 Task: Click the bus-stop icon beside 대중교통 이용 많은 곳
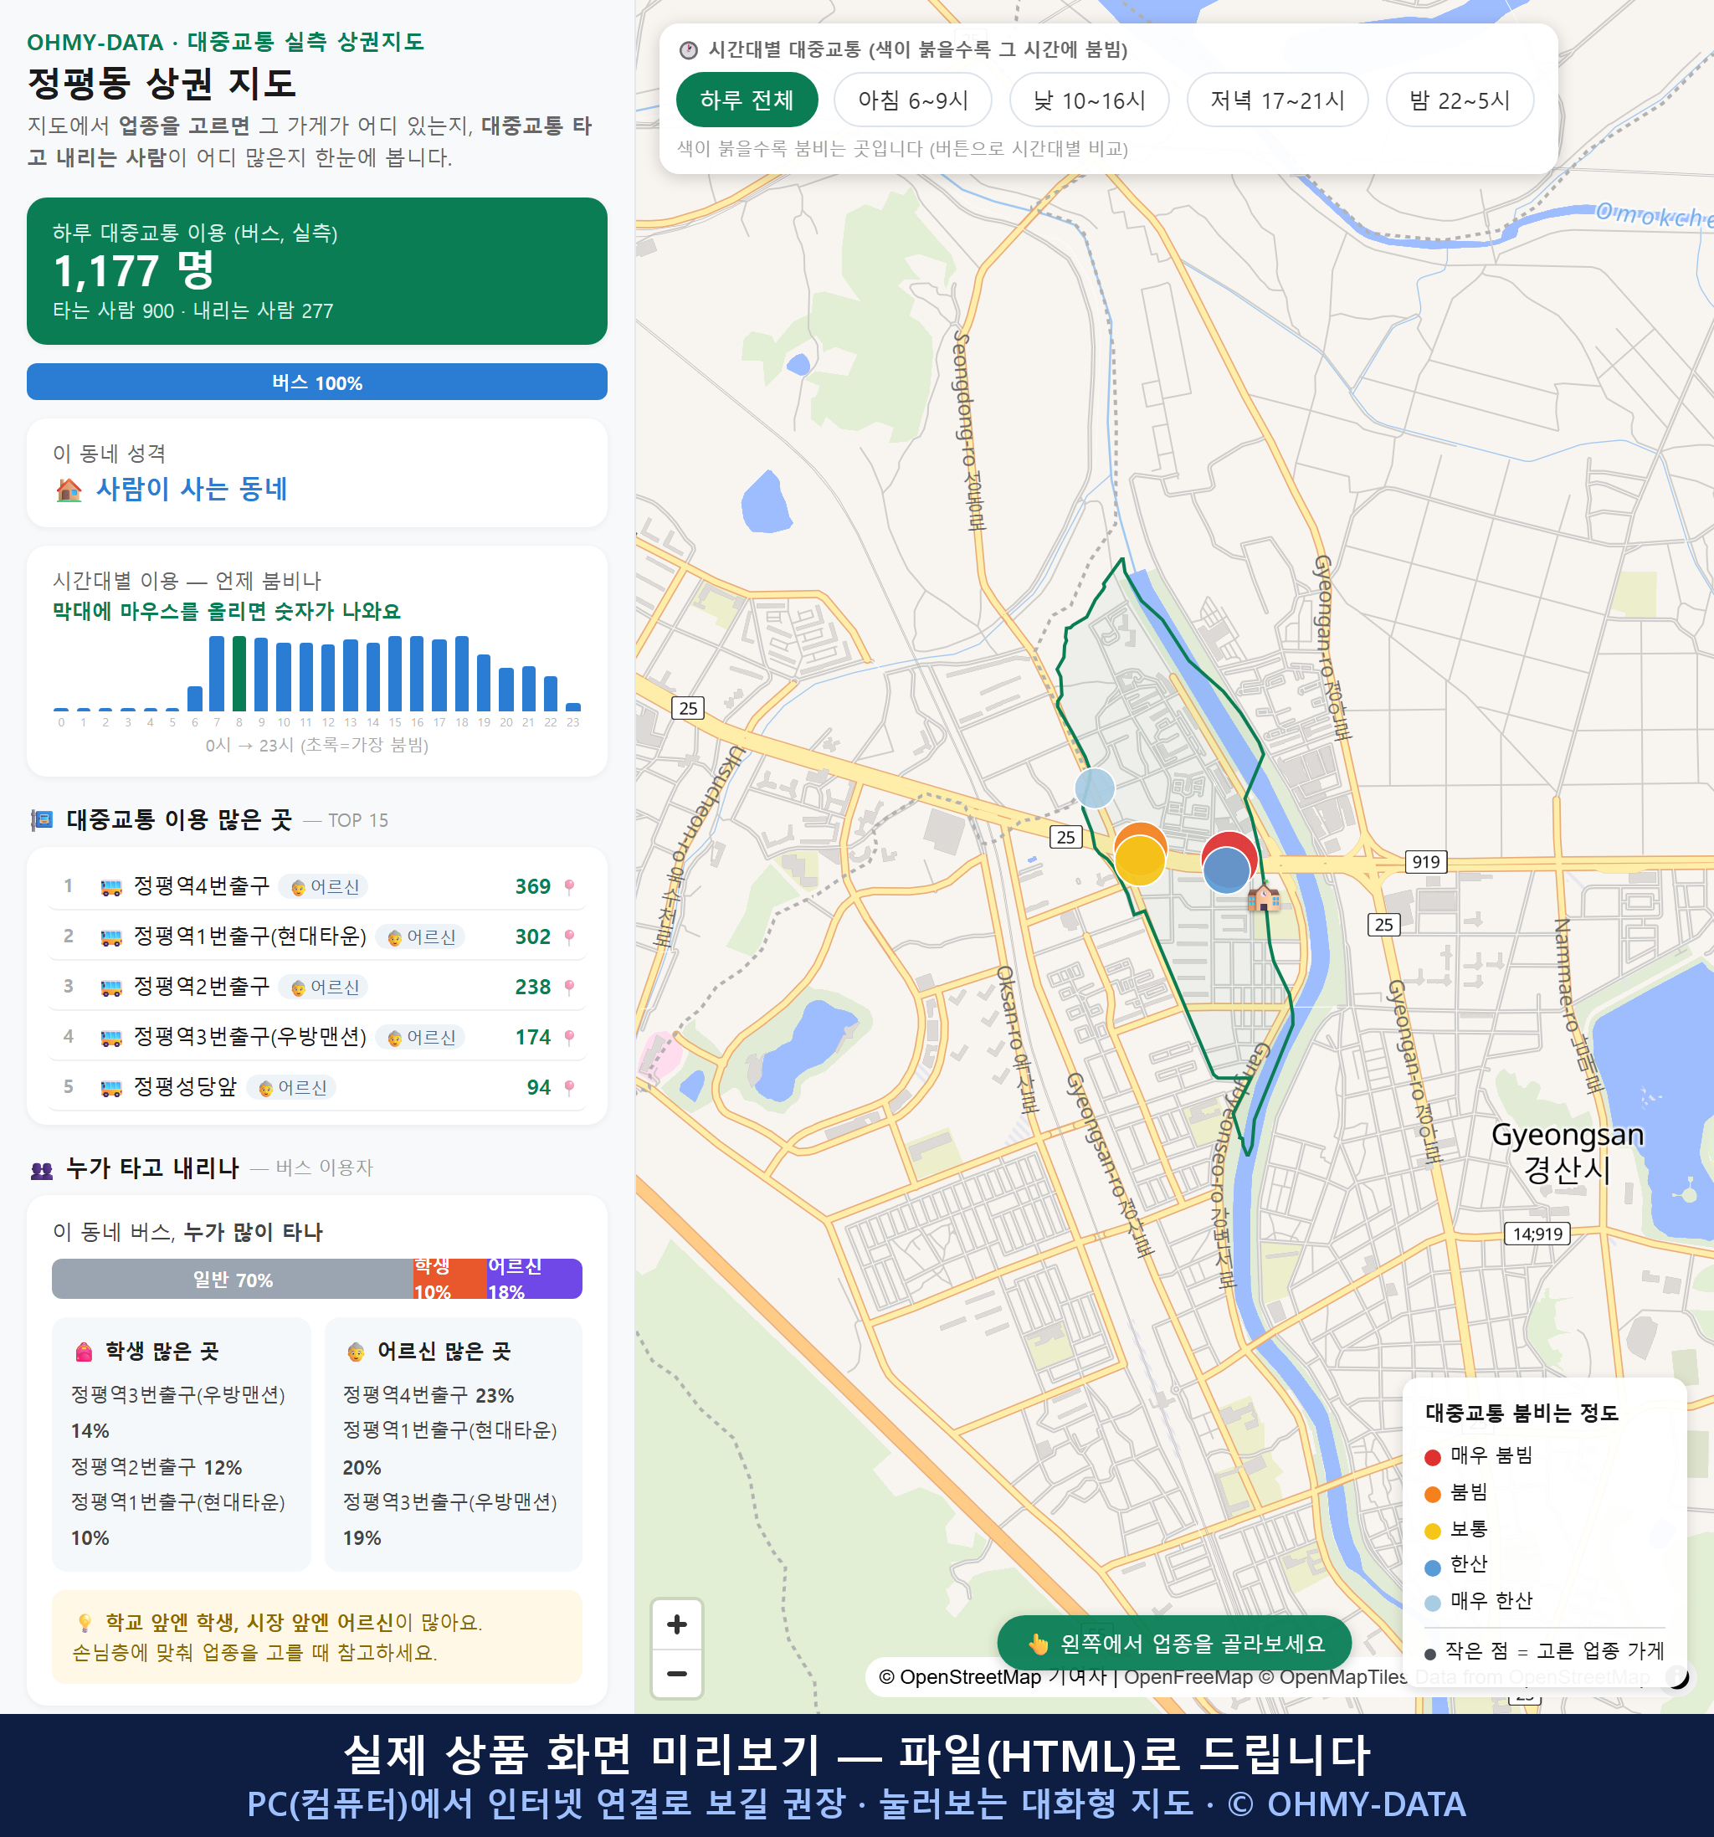click(x=42, y=819)
